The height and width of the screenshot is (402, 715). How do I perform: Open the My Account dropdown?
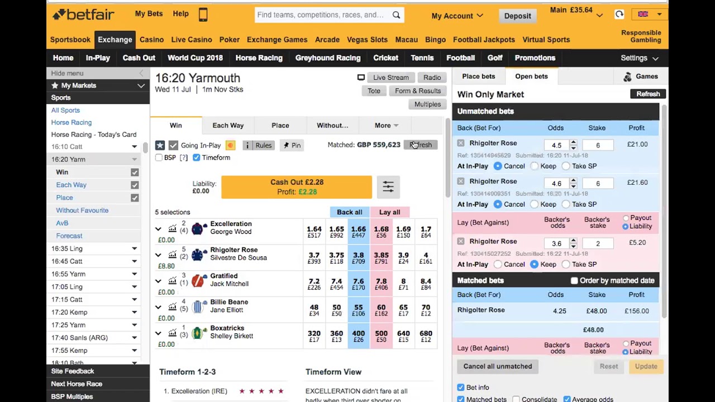pos(456,16)
